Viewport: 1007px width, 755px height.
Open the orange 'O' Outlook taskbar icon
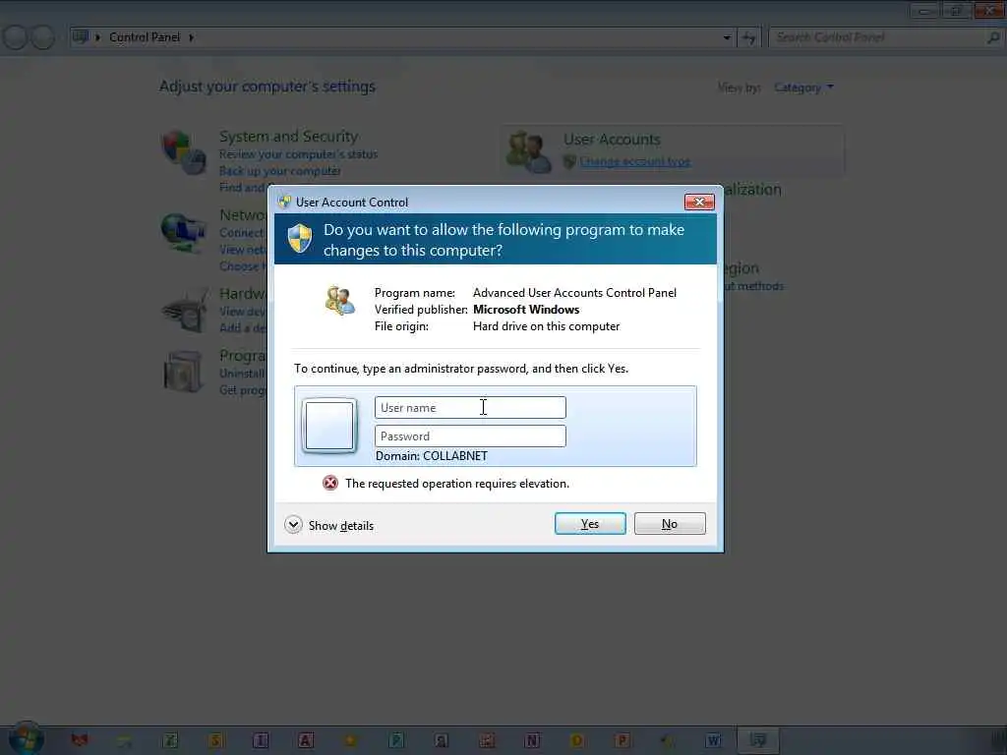576,740
